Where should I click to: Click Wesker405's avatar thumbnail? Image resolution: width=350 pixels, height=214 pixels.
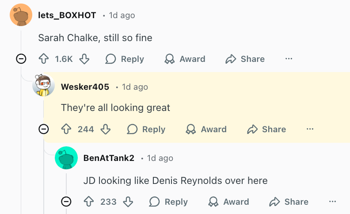(43, 85)
